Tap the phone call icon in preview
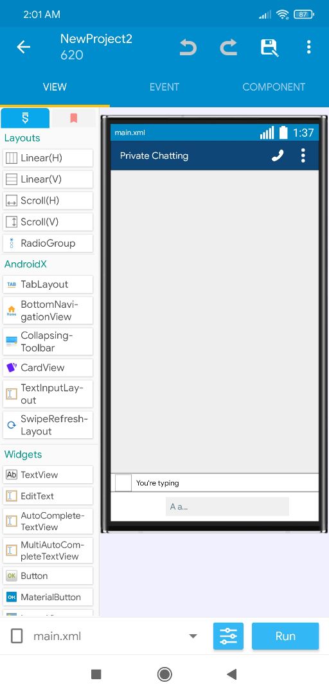 pos(278,156)
